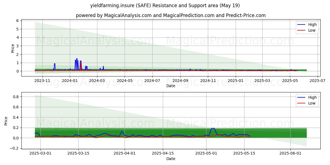330x165 pixels.
Task: Click the 2025-05-01 tick label
Action: (206, 153)
